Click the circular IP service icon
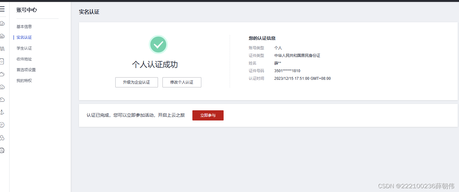This screenshot has height=192, width=459. click(x=2, y=125)
